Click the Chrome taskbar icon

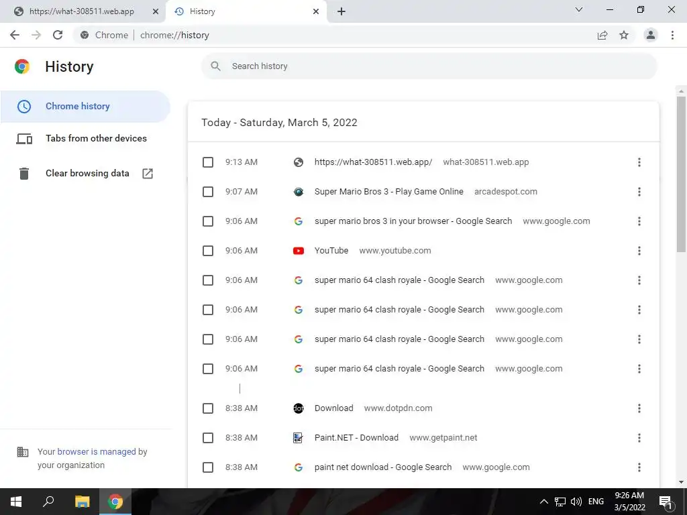click(x=115, y=502)
